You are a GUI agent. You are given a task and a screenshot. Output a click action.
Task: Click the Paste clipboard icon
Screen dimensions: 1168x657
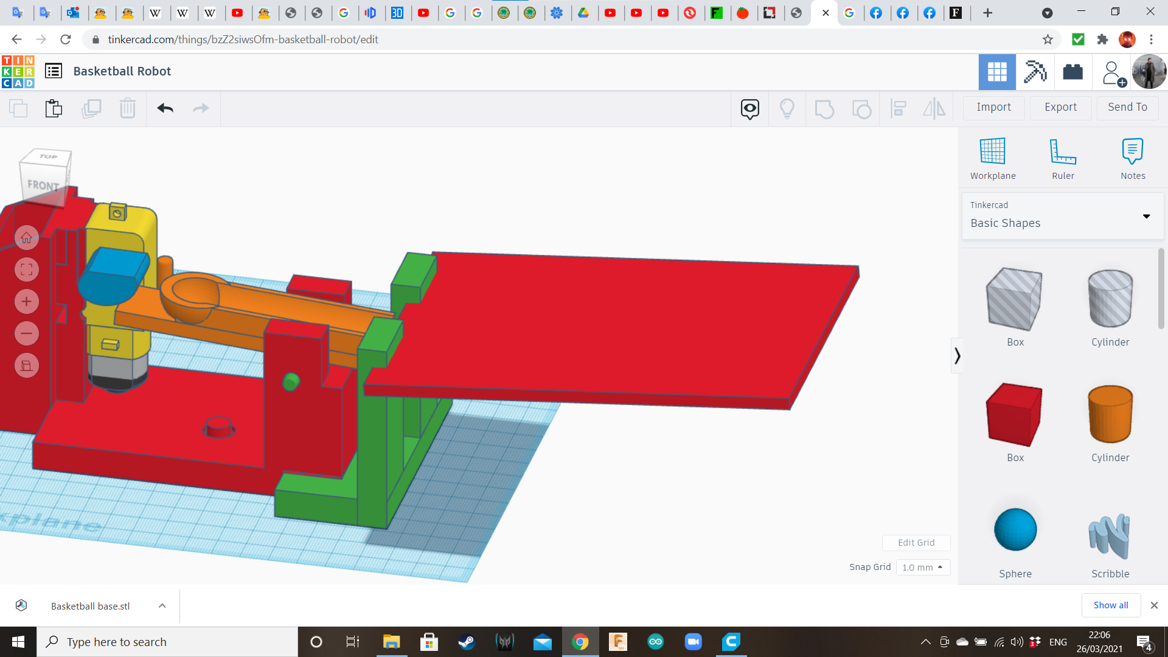(x=54, y=108)
